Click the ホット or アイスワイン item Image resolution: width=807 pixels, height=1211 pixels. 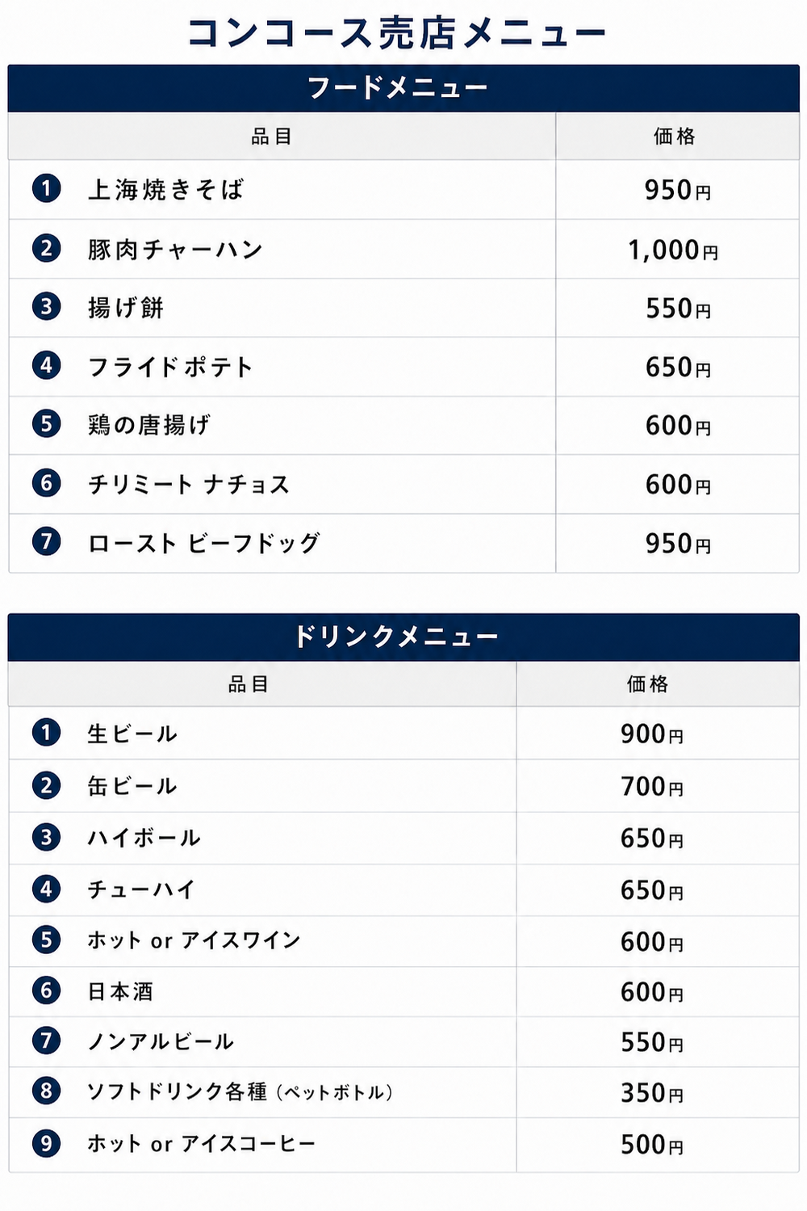194,940
